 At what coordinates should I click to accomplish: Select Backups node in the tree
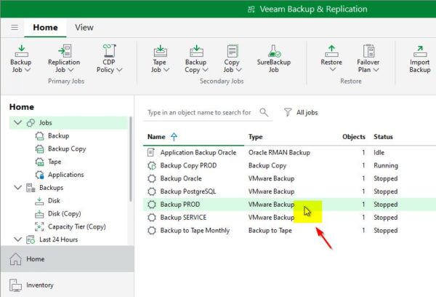pos(45,188)
